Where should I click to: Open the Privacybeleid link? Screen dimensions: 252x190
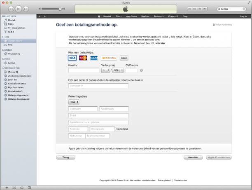164,181
